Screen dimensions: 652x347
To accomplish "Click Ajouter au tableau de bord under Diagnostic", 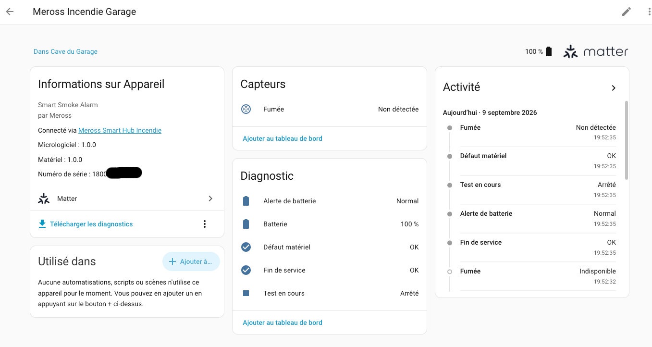I will point(283,322).
